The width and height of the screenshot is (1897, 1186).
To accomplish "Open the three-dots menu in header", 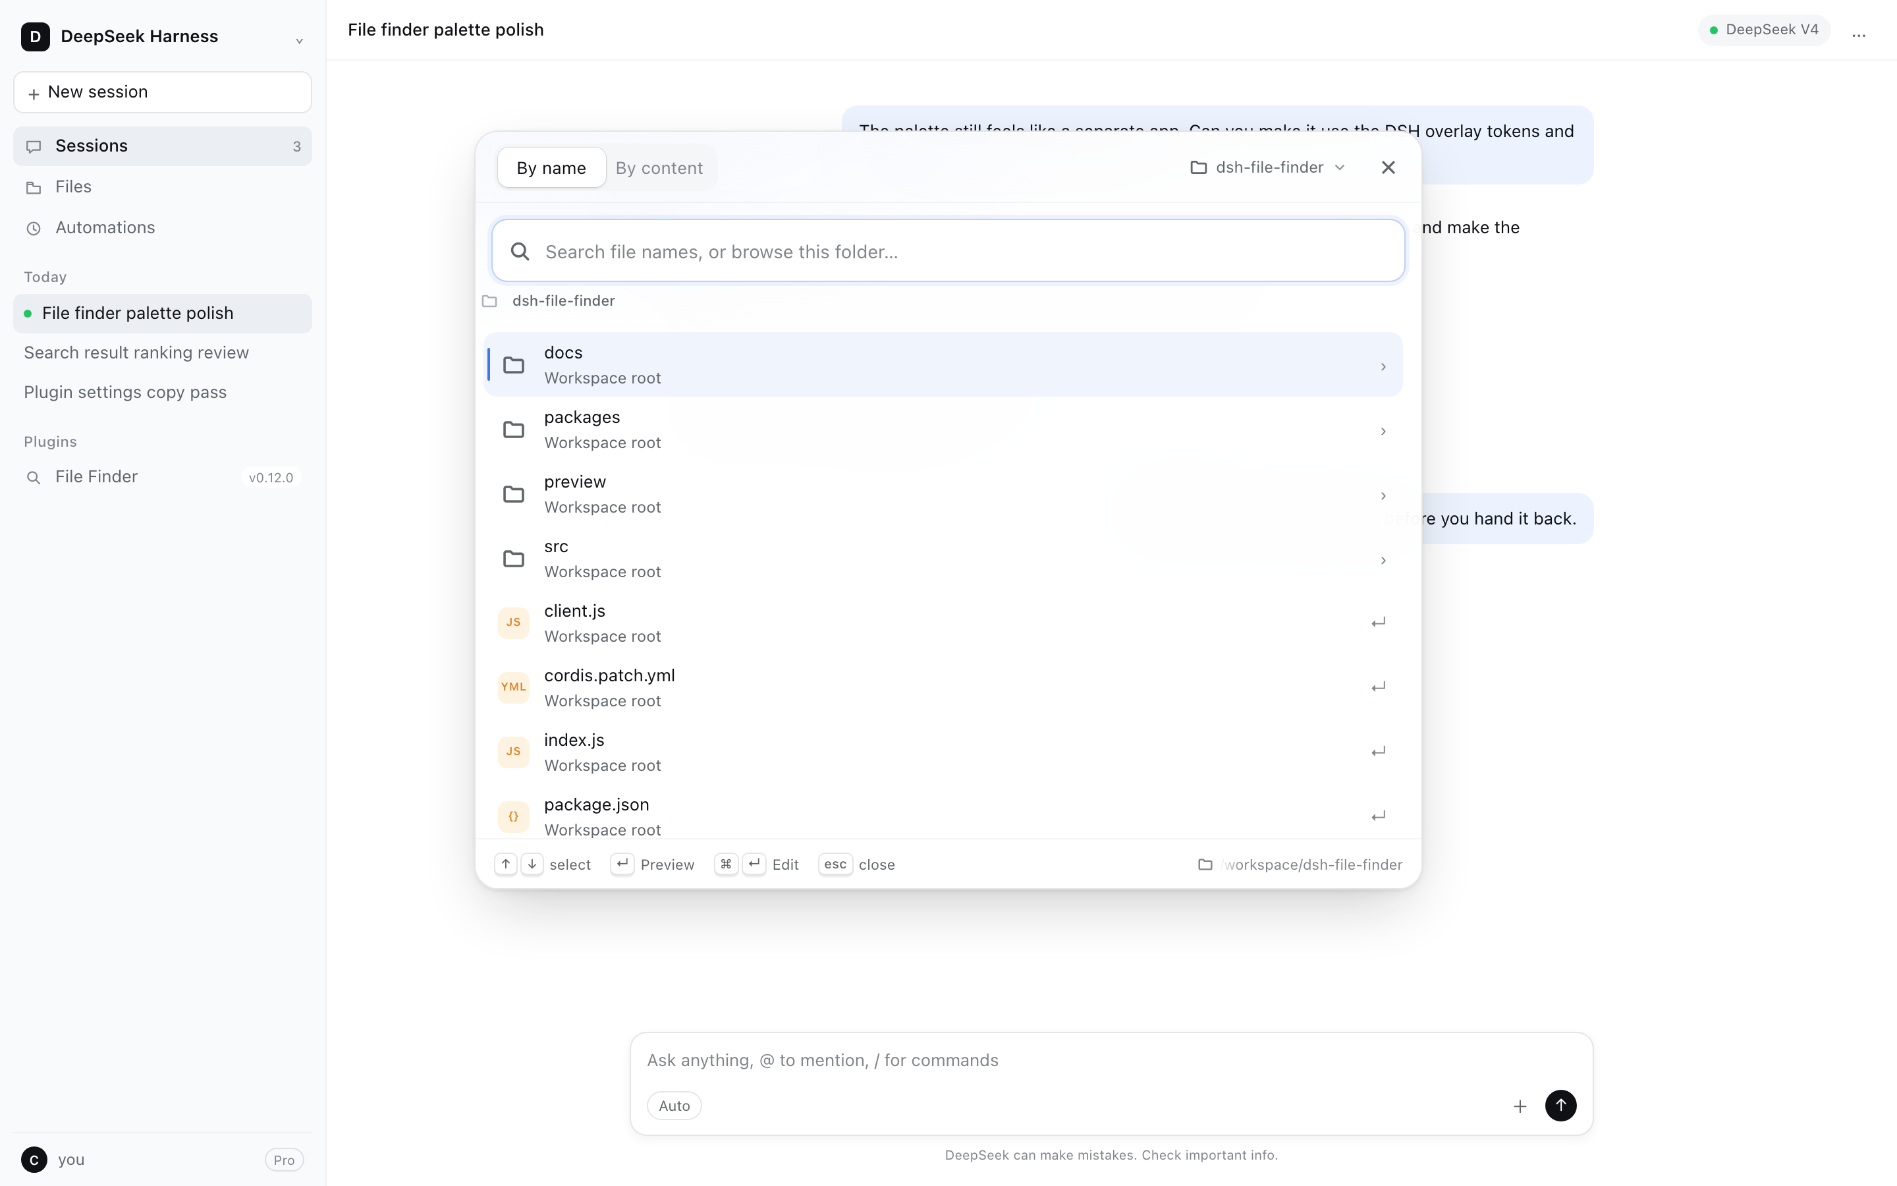I will (1859, 36).
